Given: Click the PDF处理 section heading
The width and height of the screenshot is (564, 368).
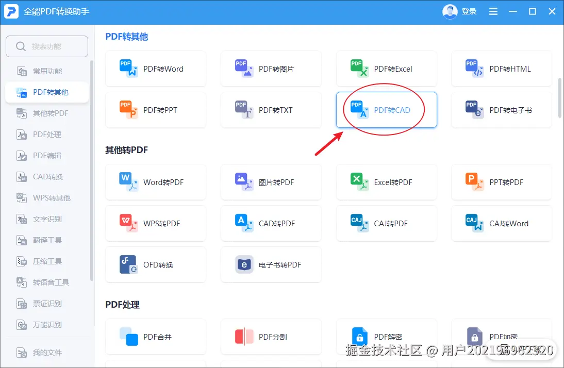Looking at the screenshot, I should click(122, 305).
